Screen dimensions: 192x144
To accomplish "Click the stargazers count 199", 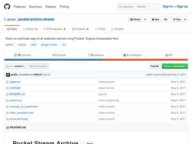I will tap(165, 20).
